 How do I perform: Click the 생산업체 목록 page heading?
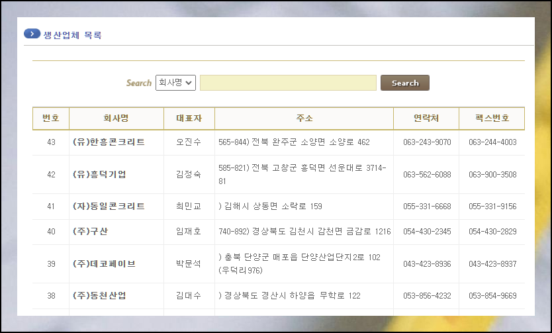72,35
